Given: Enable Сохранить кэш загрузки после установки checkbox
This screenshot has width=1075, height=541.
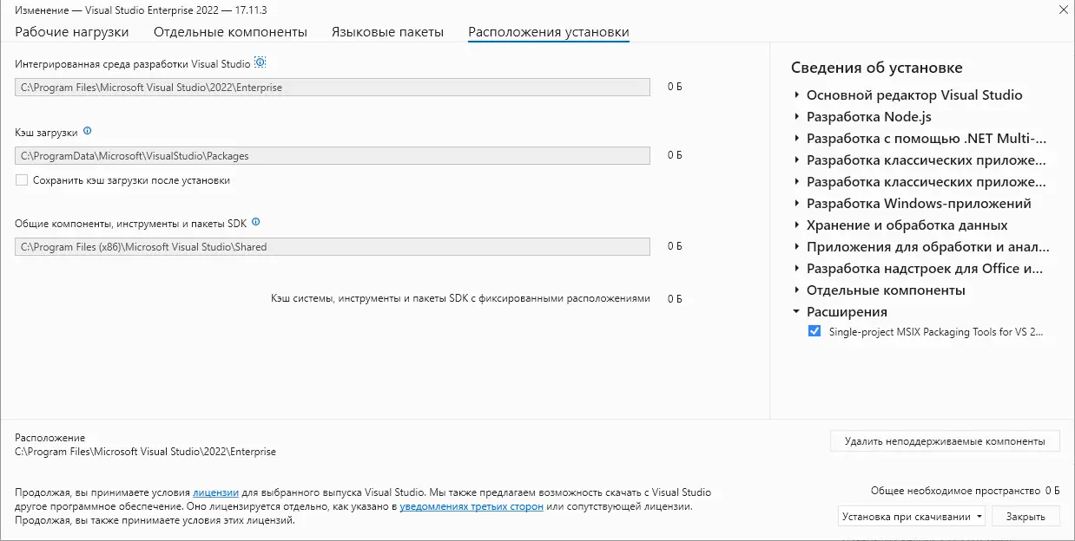Looking at the screenshot, I should click(x=22, y=180).
